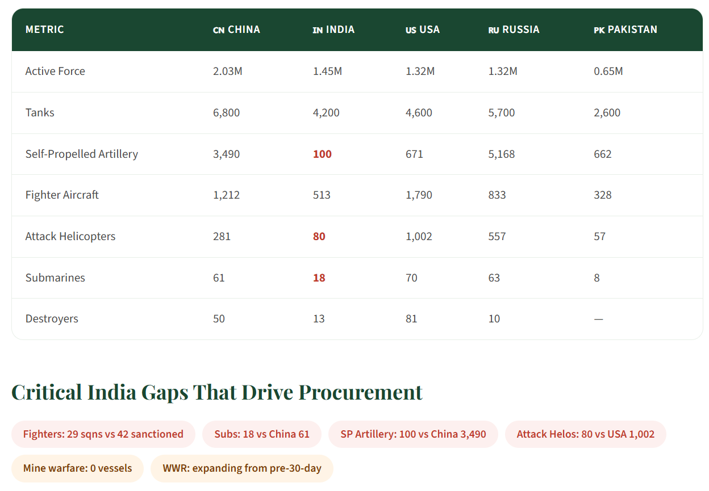Select the Metric column header
709x491 pixels.
[x=45, y=30]
